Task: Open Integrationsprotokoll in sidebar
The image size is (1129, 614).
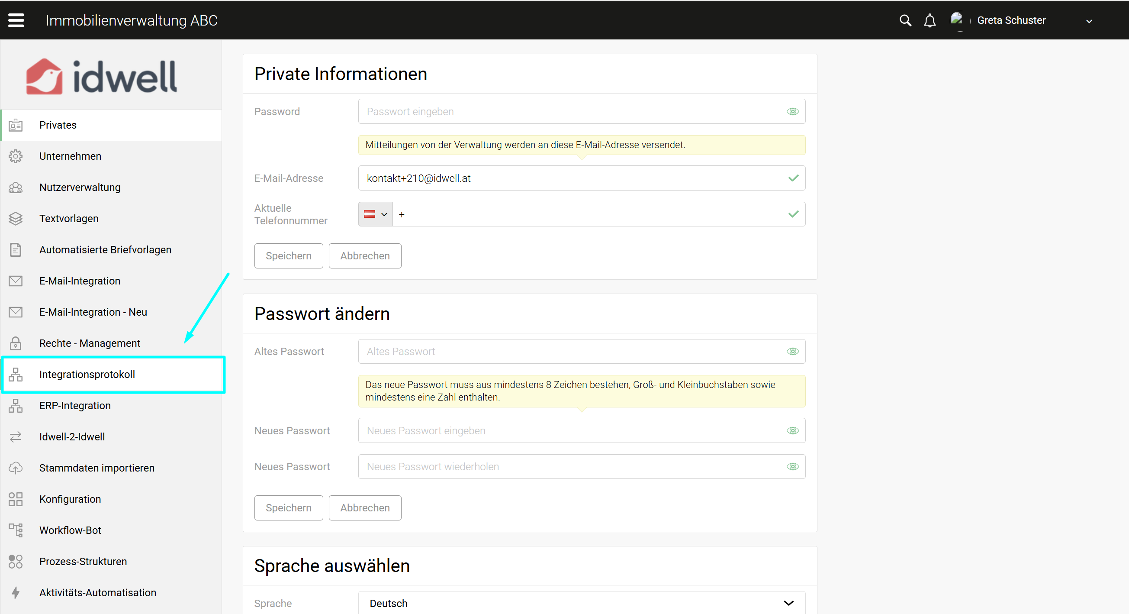Action: 87,374
